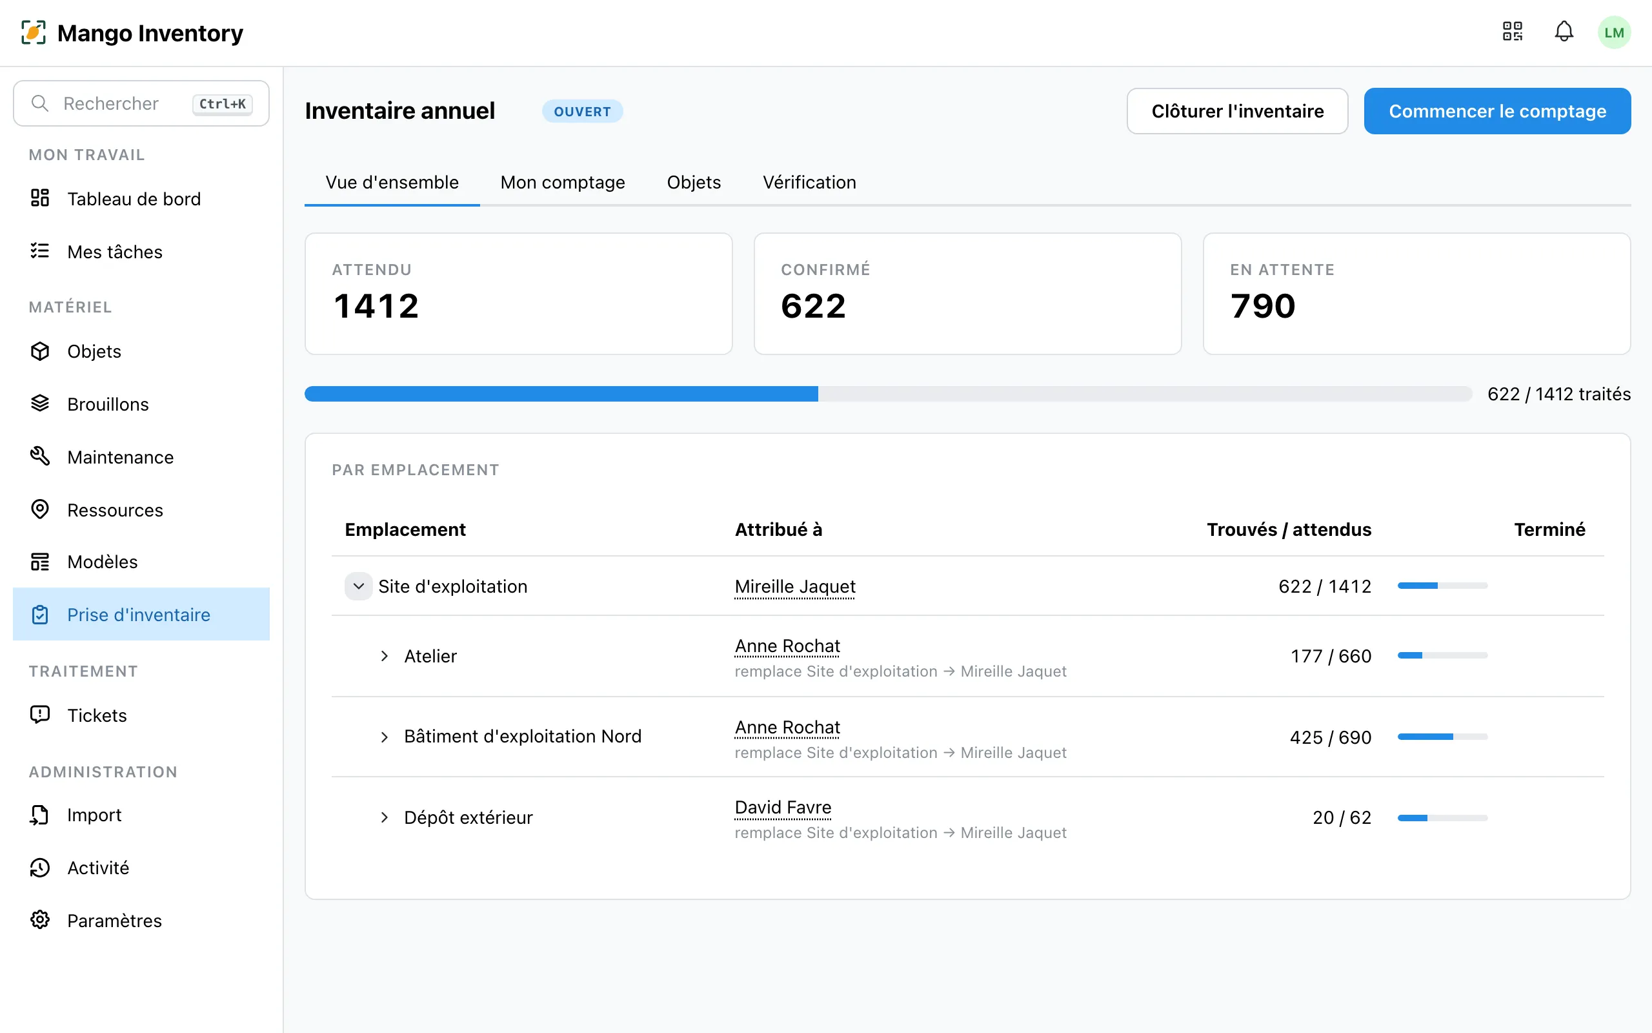The height and width of the screenshot is (1033, 1652).
Task: Click the Trouvés / attendus column header
Action: 1289,529
